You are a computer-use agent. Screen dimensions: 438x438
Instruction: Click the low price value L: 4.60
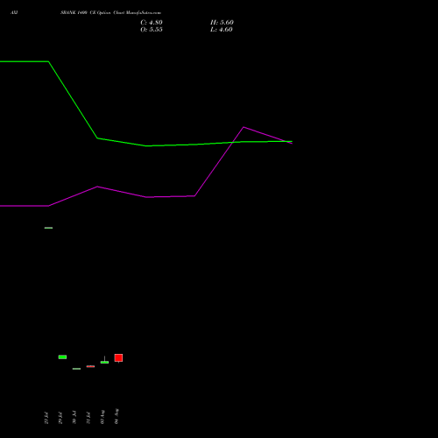point(222,30)
